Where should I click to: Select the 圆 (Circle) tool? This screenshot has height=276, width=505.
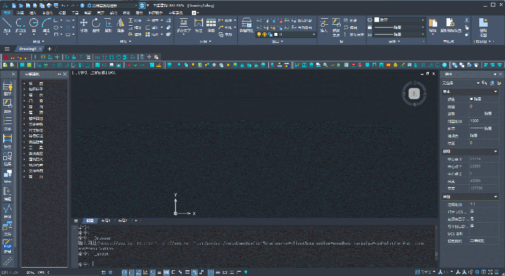34,25
